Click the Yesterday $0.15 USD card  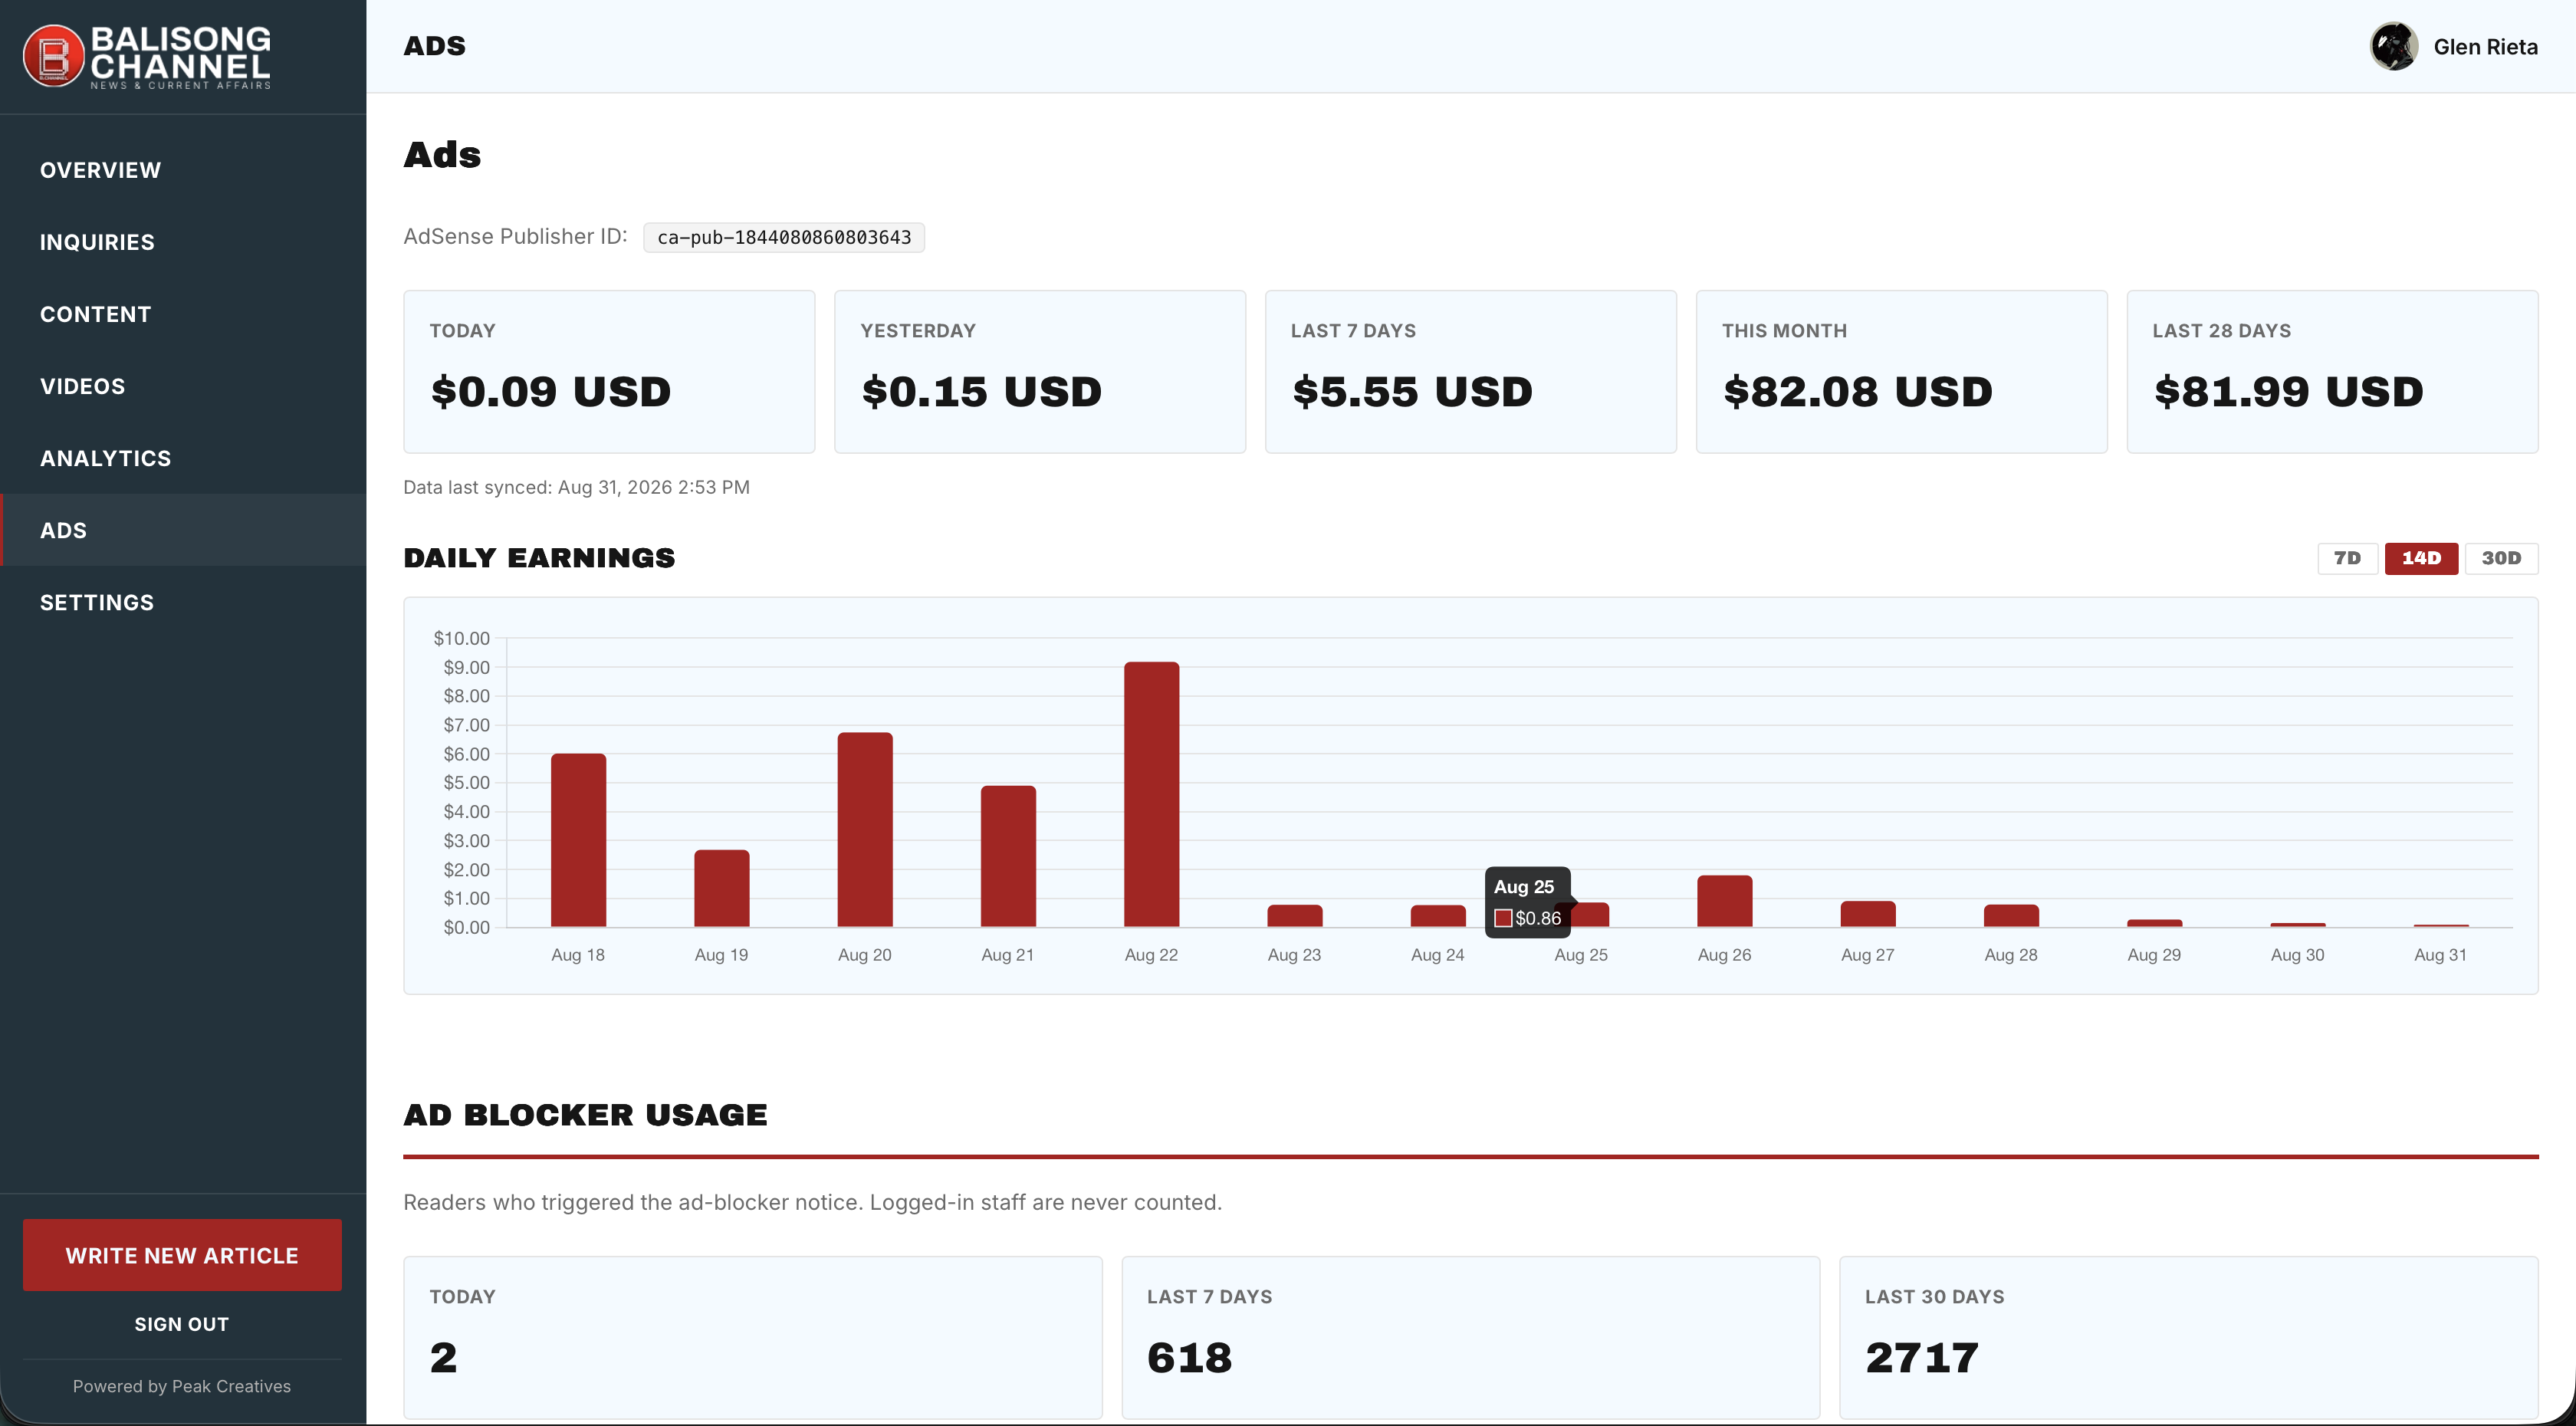[1040, 372]
